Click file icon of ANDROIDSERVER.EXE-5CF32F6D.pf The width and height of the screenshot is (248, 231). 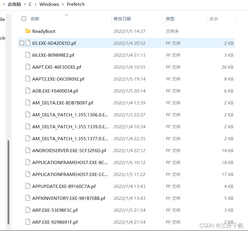pyautogui.click(x=28, y=150)
